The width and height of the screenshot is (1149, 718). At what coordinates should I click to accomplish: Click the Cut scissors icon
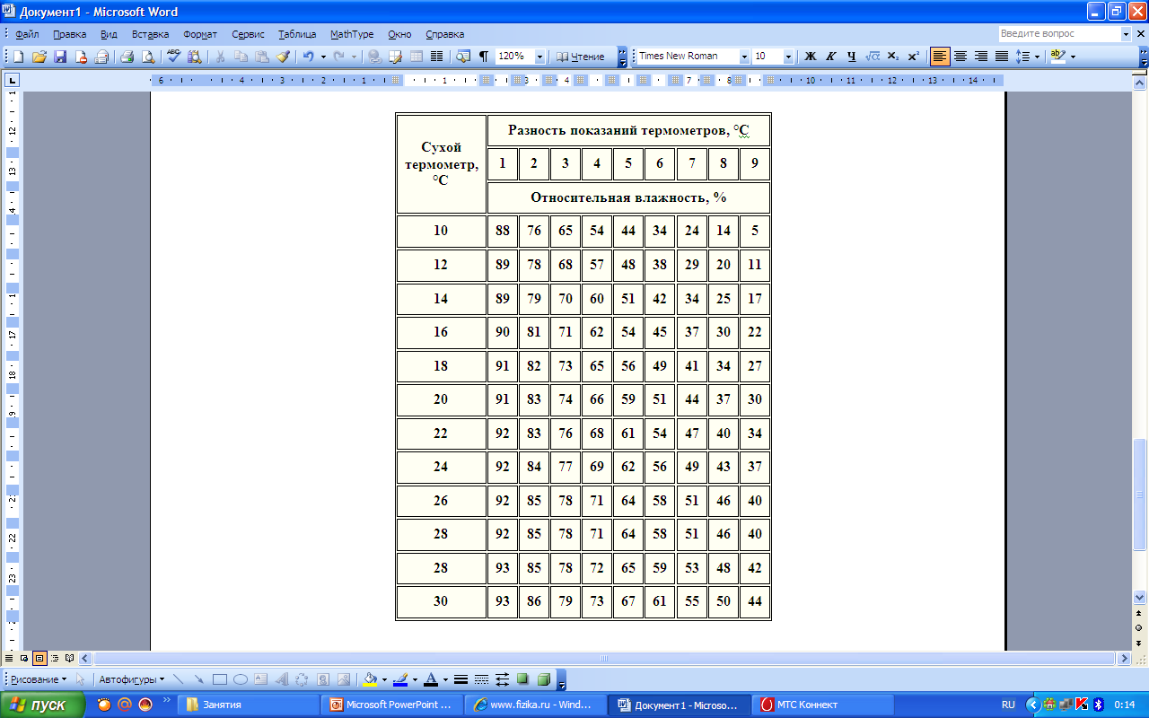pyautogui.click(x=220, y=57)
